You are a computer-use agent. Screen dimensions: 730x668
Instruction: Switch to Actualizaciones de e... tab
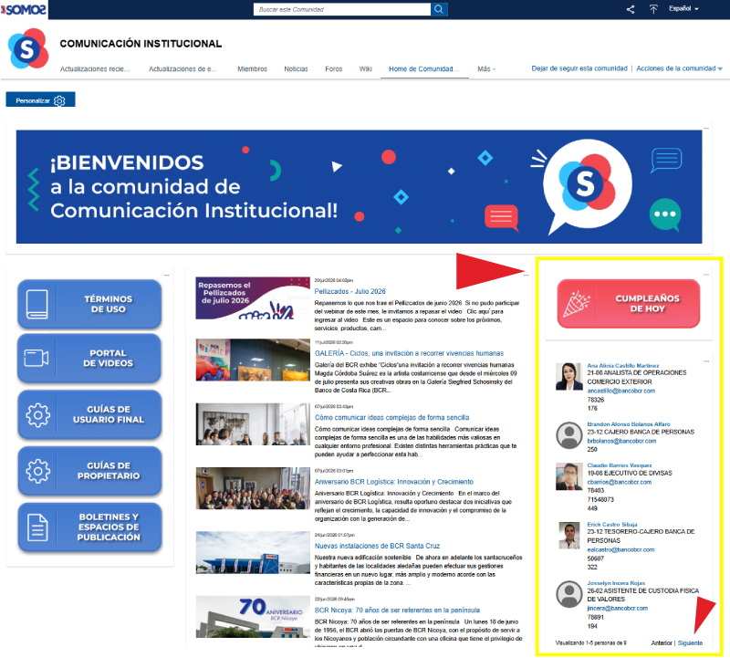(183, 68)
